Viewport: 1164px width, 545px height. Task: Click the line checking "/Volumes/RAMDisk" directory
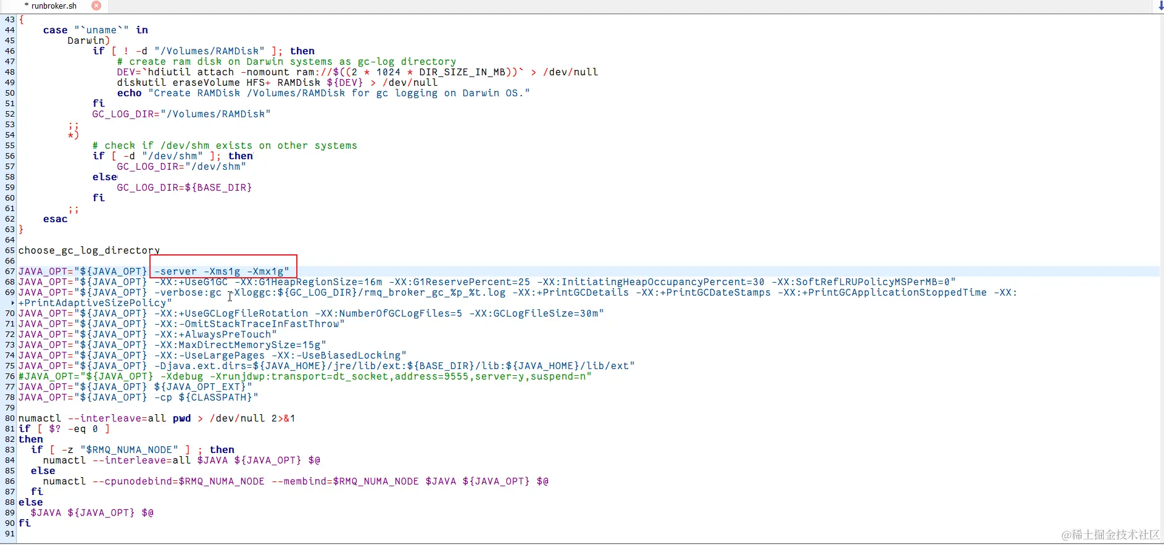[x=204, y=51]
